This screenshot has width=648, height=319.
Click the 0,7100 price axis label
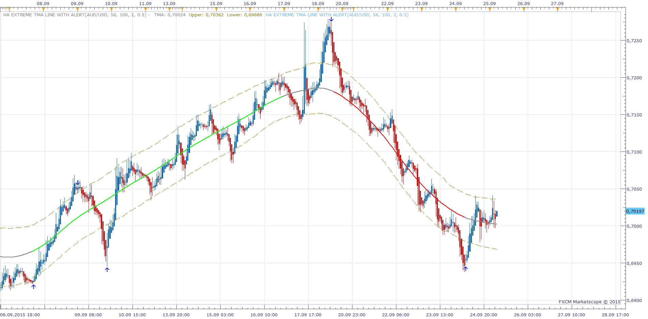click(x=634, y=152)
